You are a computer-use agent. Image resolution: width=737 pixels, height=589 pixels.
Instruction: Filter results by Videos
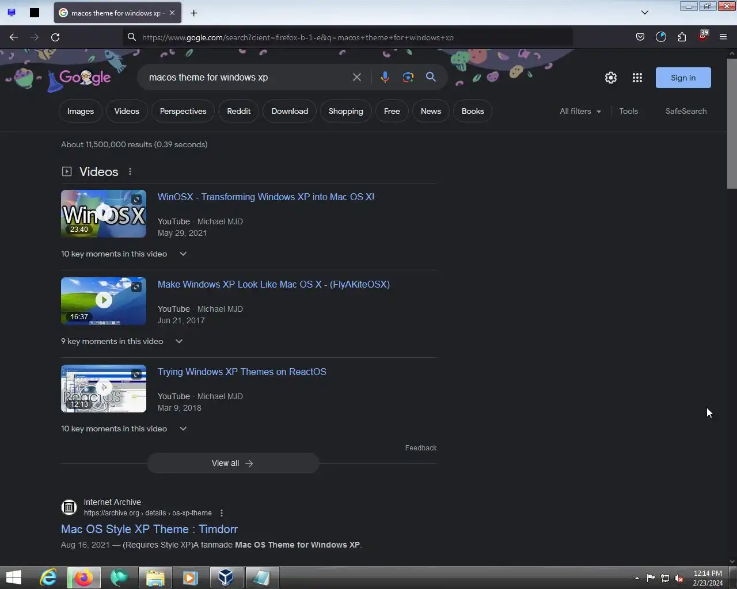[127, 111]
